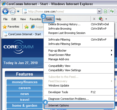Image resolution: width=117 pixels, height=110 pixels.
Task: Click the Suggested Sites IE icon
Action: pyautogui.click(x=33, y=27)
